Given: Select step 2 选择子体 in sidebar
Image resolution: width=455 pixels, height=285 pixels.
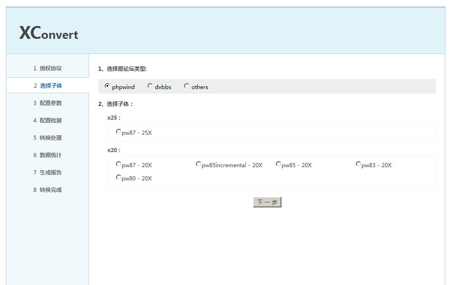Looking at the screenshot, I should 48,86.
